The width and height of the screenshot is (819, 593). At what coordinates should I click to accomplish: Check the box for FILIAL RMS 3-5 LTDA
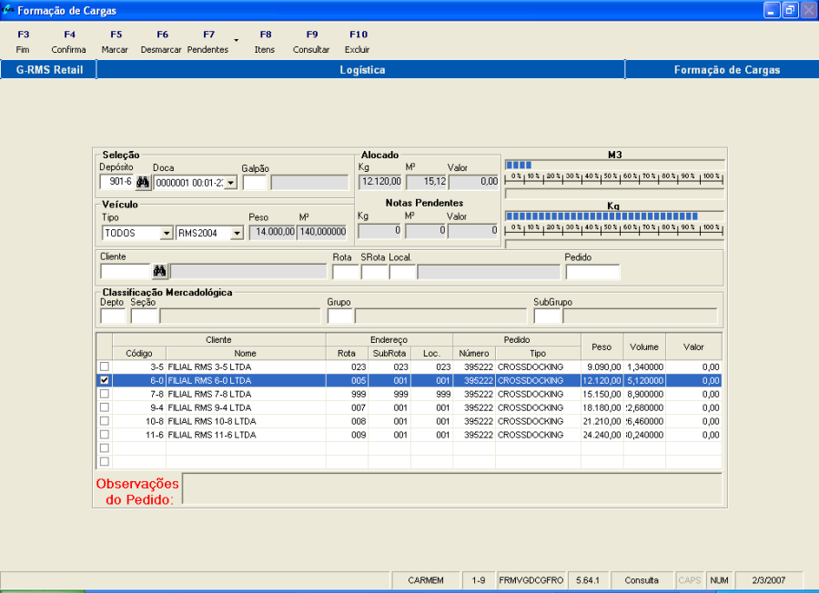(105, 367)
